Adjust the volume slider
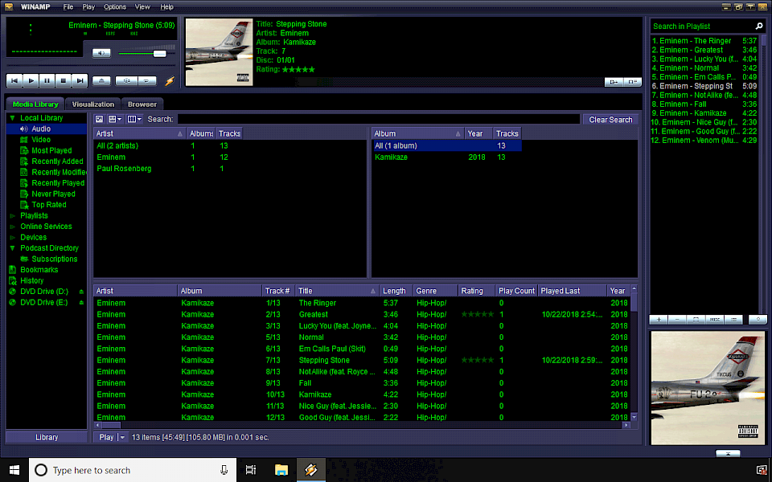This screenshot has width=772, height=482. tap(159, 53)
